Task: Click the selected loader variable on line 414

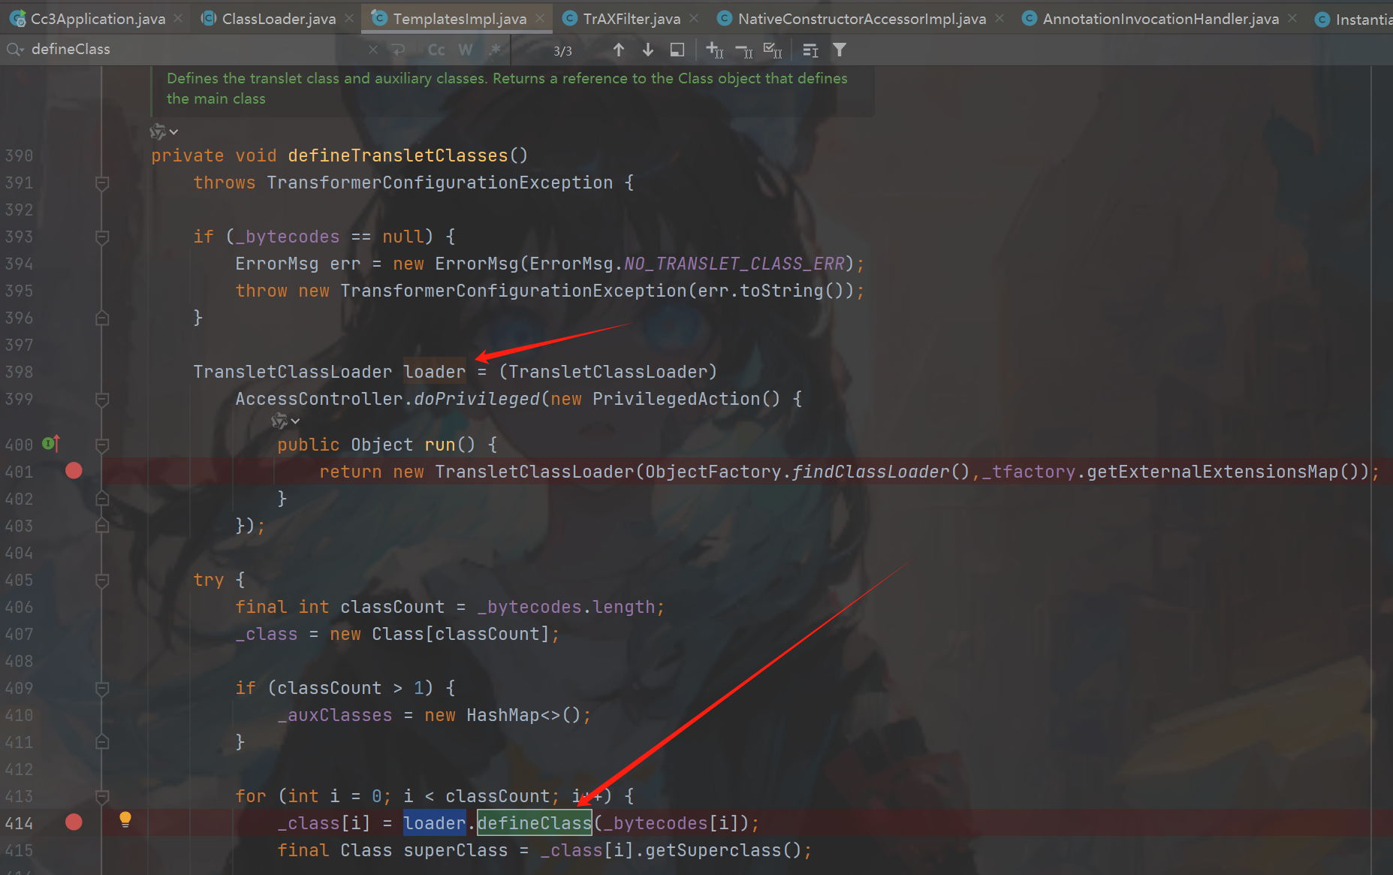Action: tap(435, 823)
